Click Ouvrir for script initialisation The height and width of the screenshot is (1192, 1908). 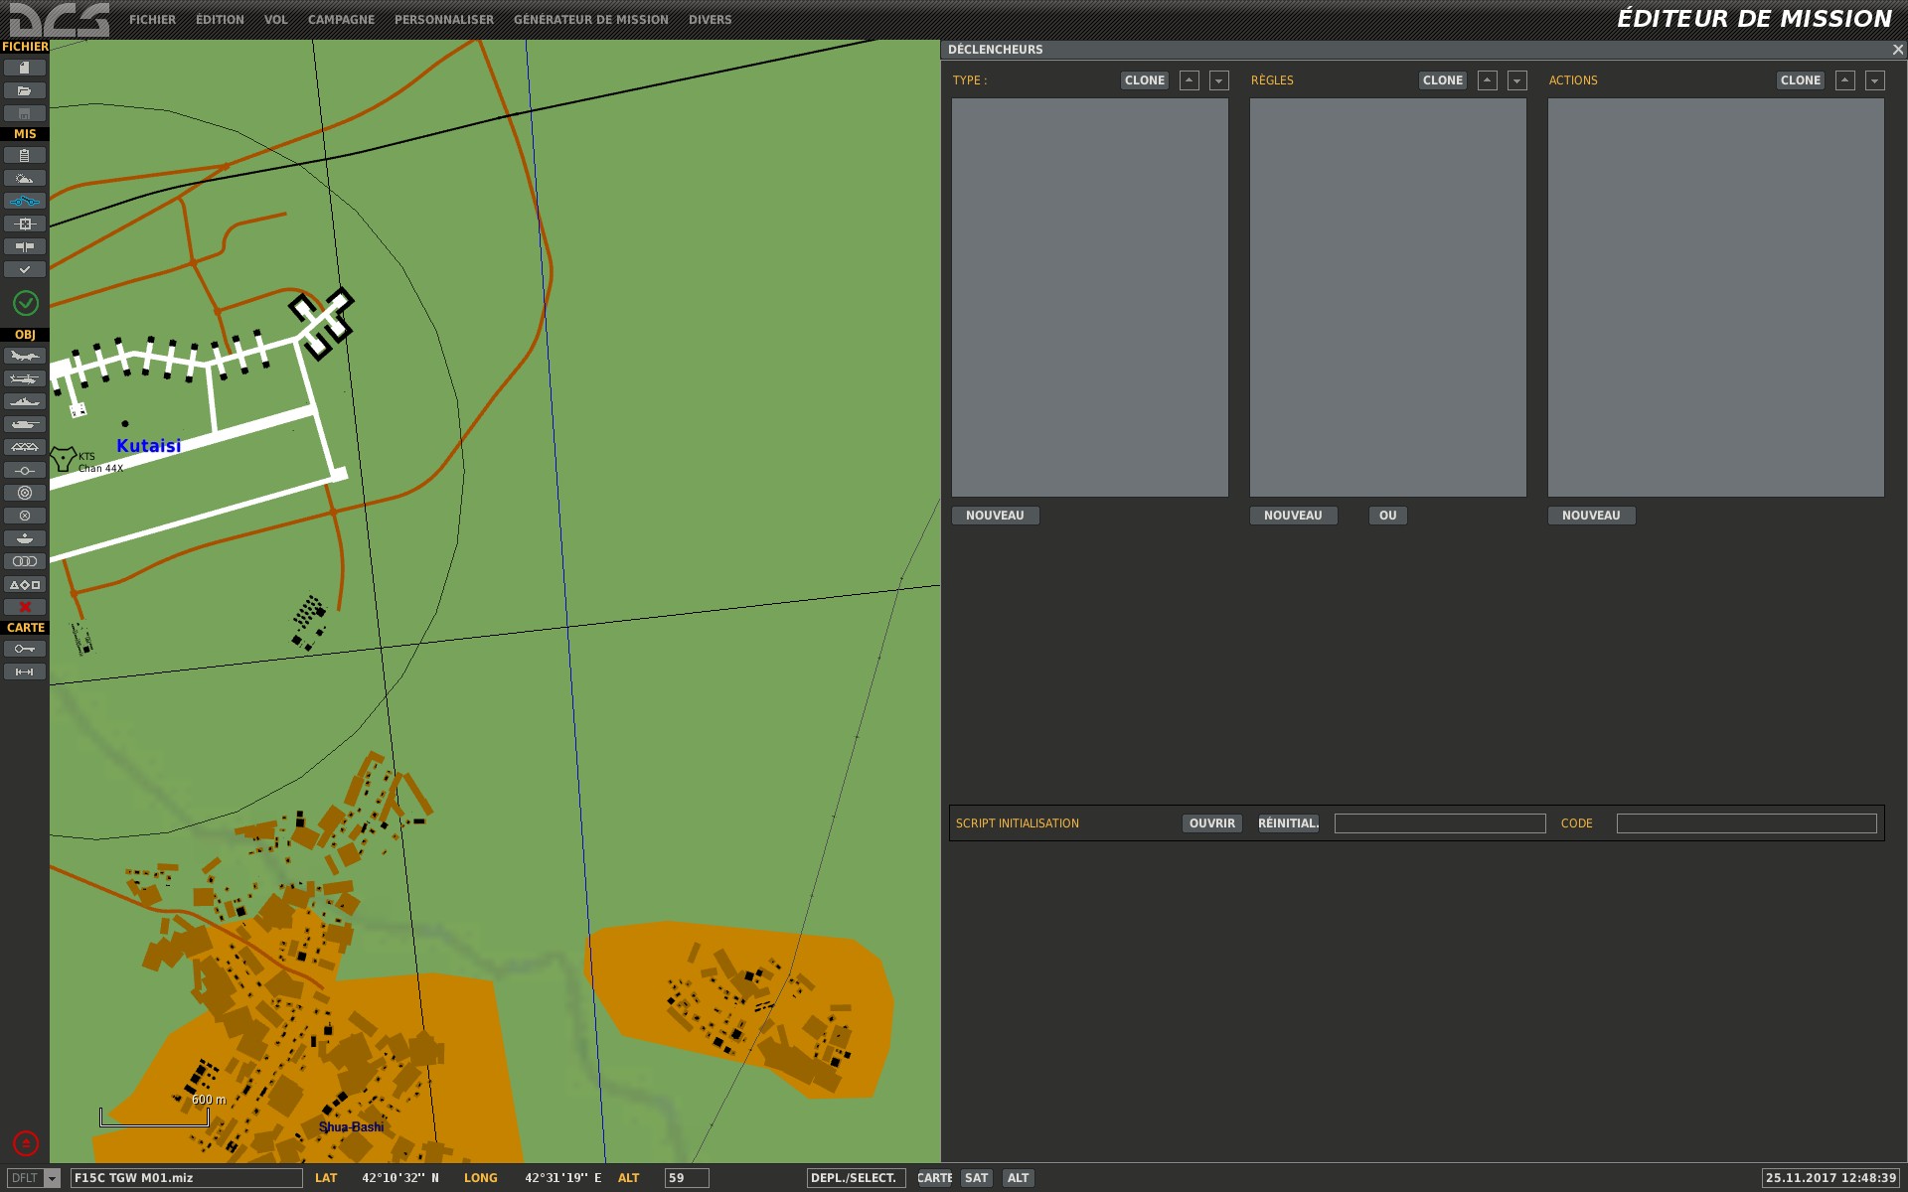[1212, 823]
